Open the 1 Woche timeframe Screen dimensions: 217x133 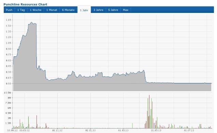pyautogui.click(x=36, y=10)
